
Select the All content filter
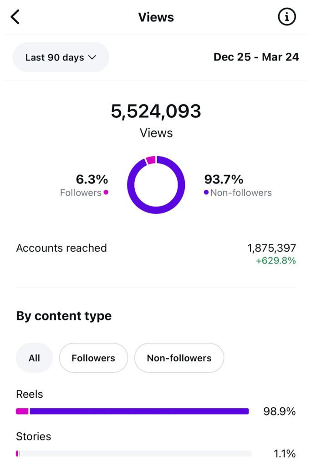coord(34,358)
